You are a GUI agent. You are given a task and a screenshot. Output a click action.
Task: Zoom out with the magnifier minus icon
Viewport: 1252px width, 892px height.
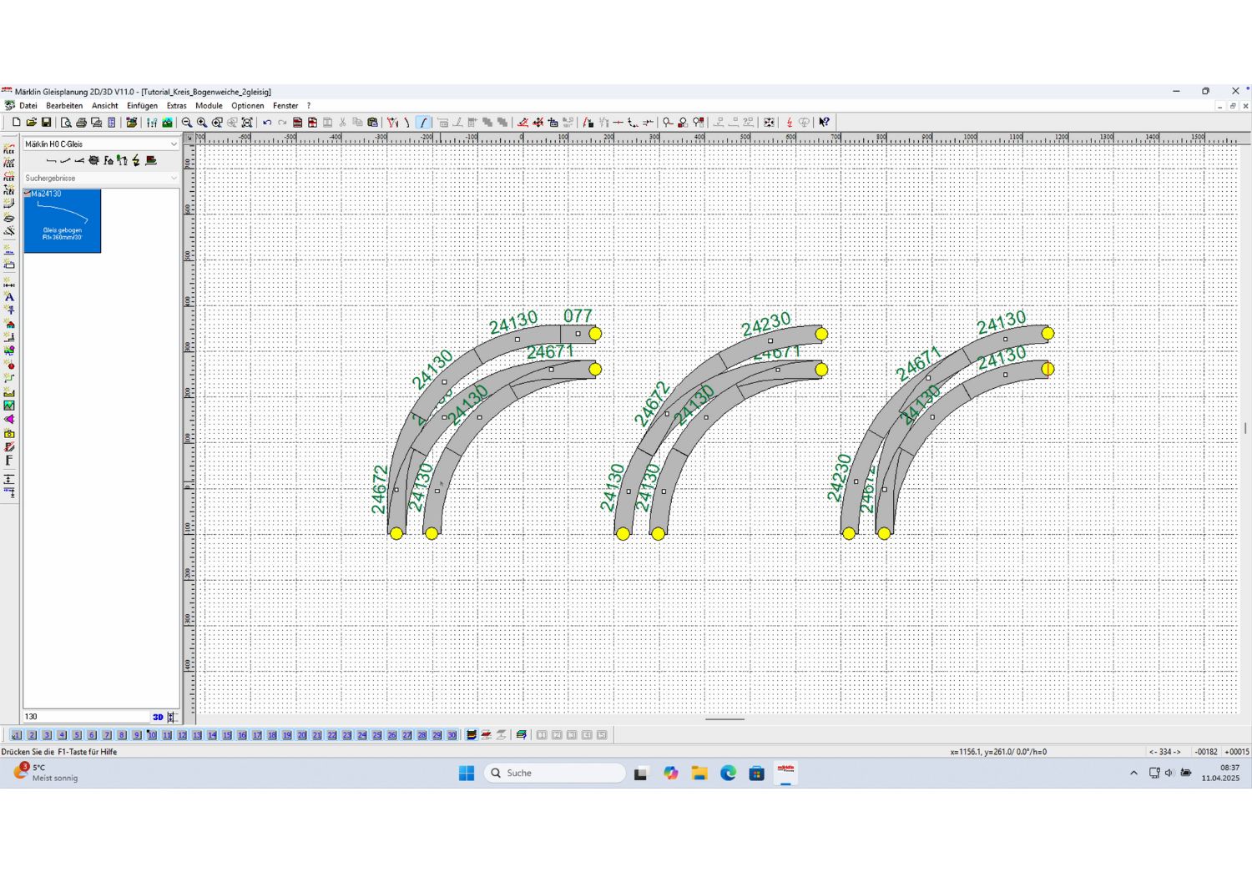pyautogui.click(x=187, y=123)
